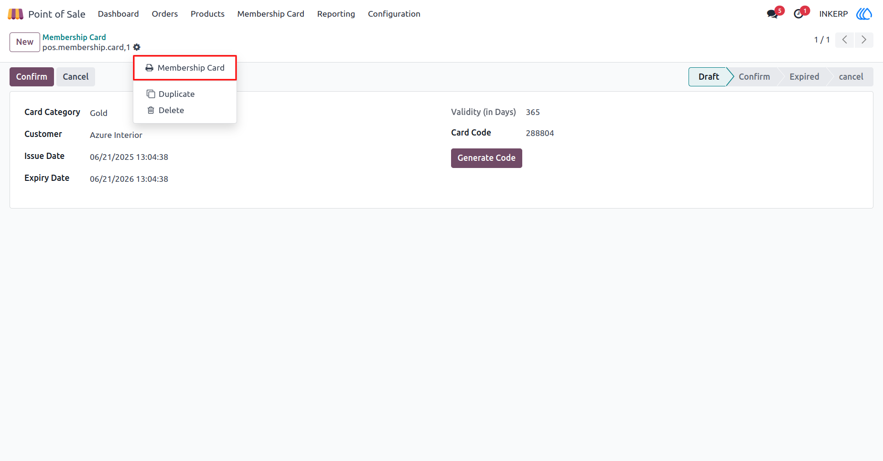Viewport: 883px width, 461px height.
Task: Click the Generate Code button
Action: pyautogui.click(x=486, y=158)
